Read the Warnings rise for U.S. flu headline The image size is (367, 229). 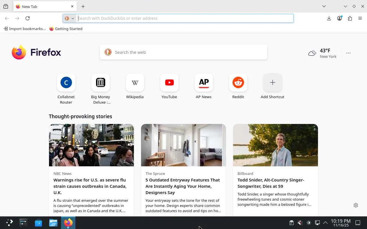(x=90, y=186)
